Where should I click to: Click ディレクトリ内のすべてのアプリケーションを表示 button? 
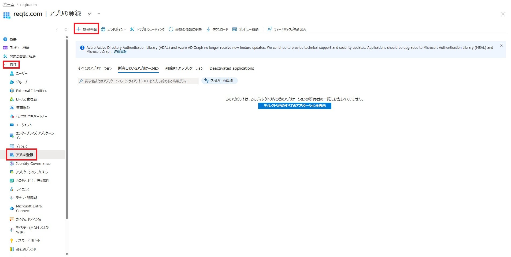click(x=295, y=106)
